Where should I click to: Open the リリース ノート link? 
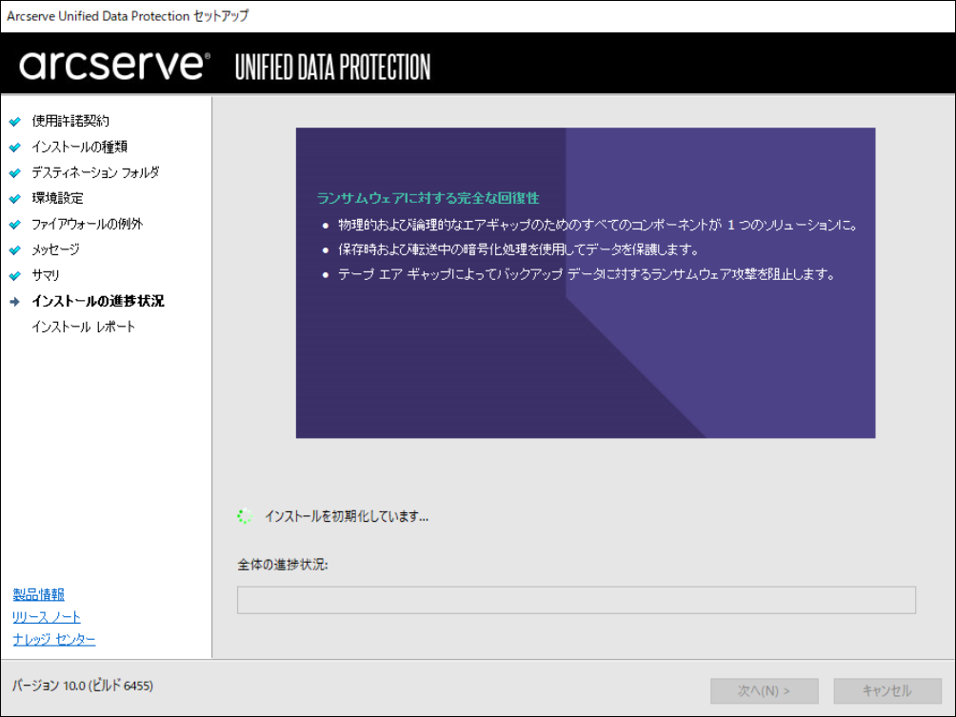point(47,617)
